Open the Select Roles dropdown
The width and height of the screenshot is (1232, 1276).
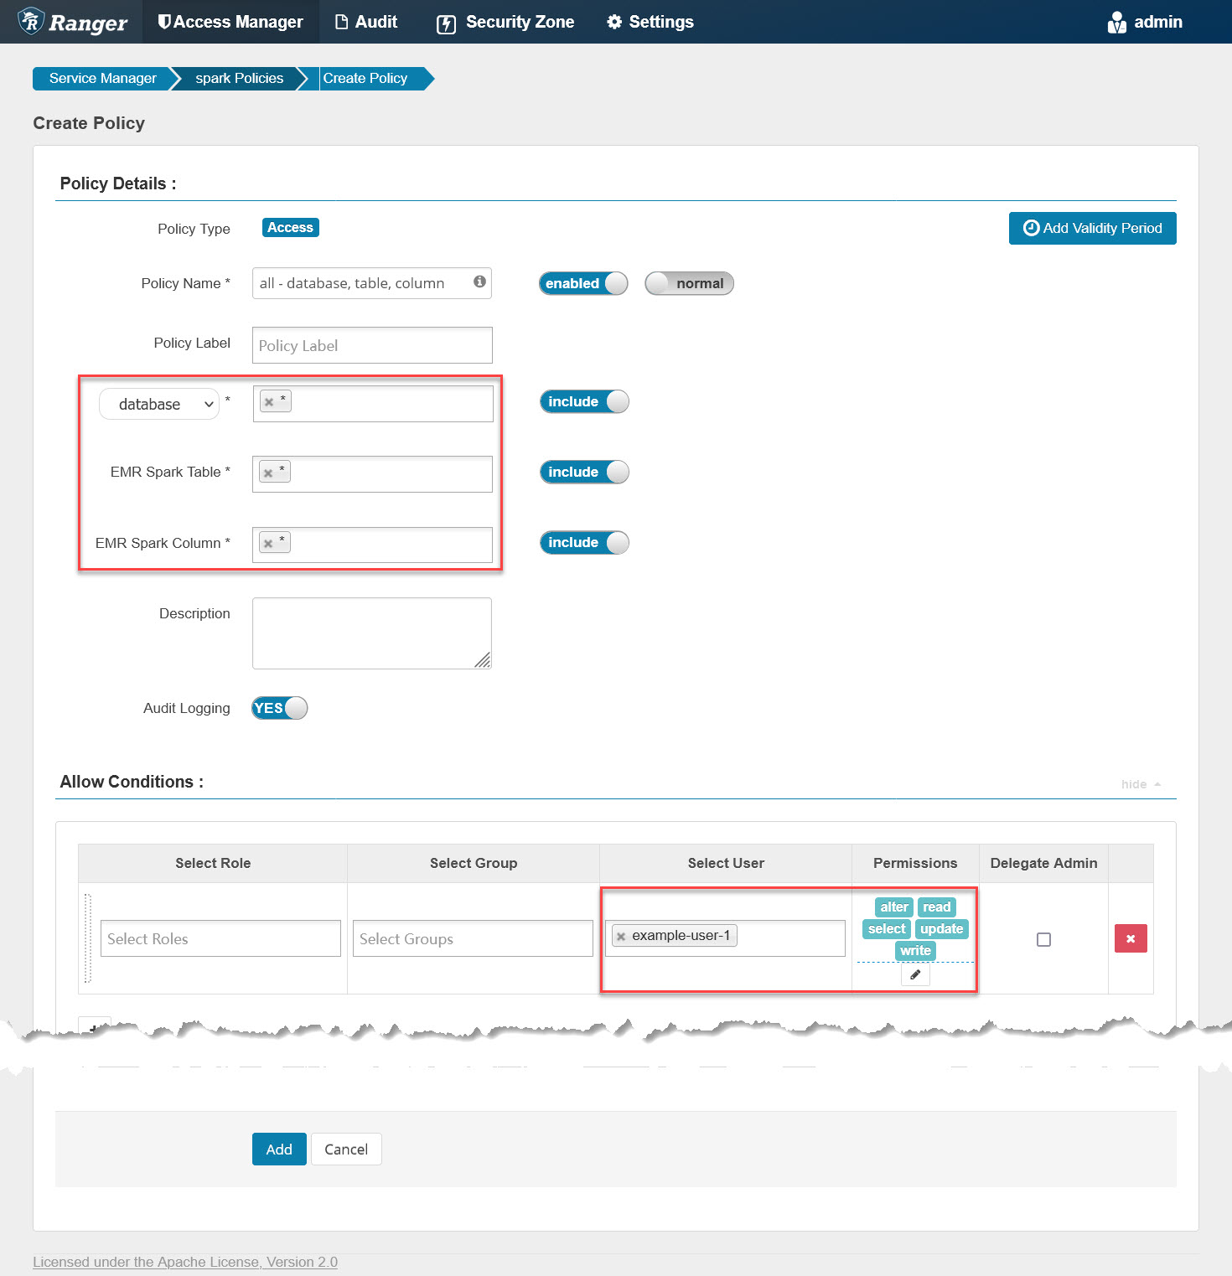click(220, 938)
